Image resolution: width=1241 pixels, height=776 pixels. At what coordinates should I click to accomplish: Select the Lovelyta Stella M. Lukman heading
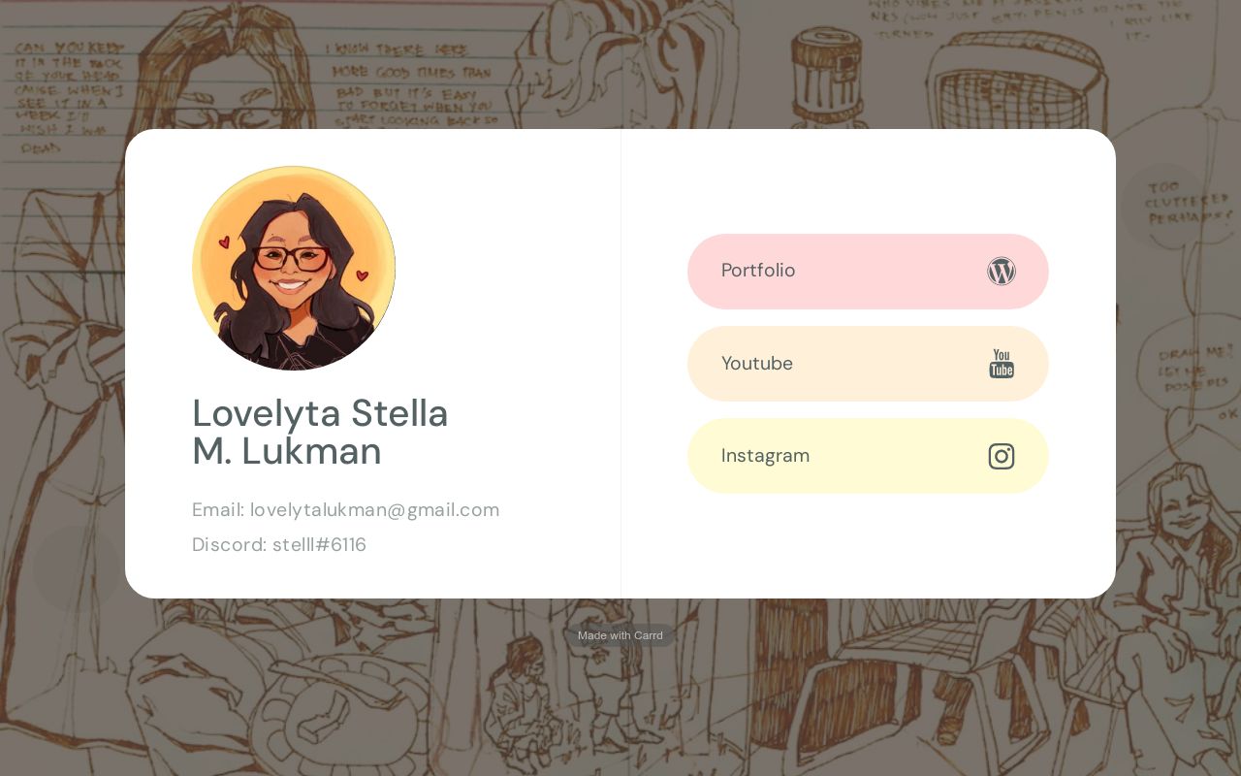tap(320, 432)
